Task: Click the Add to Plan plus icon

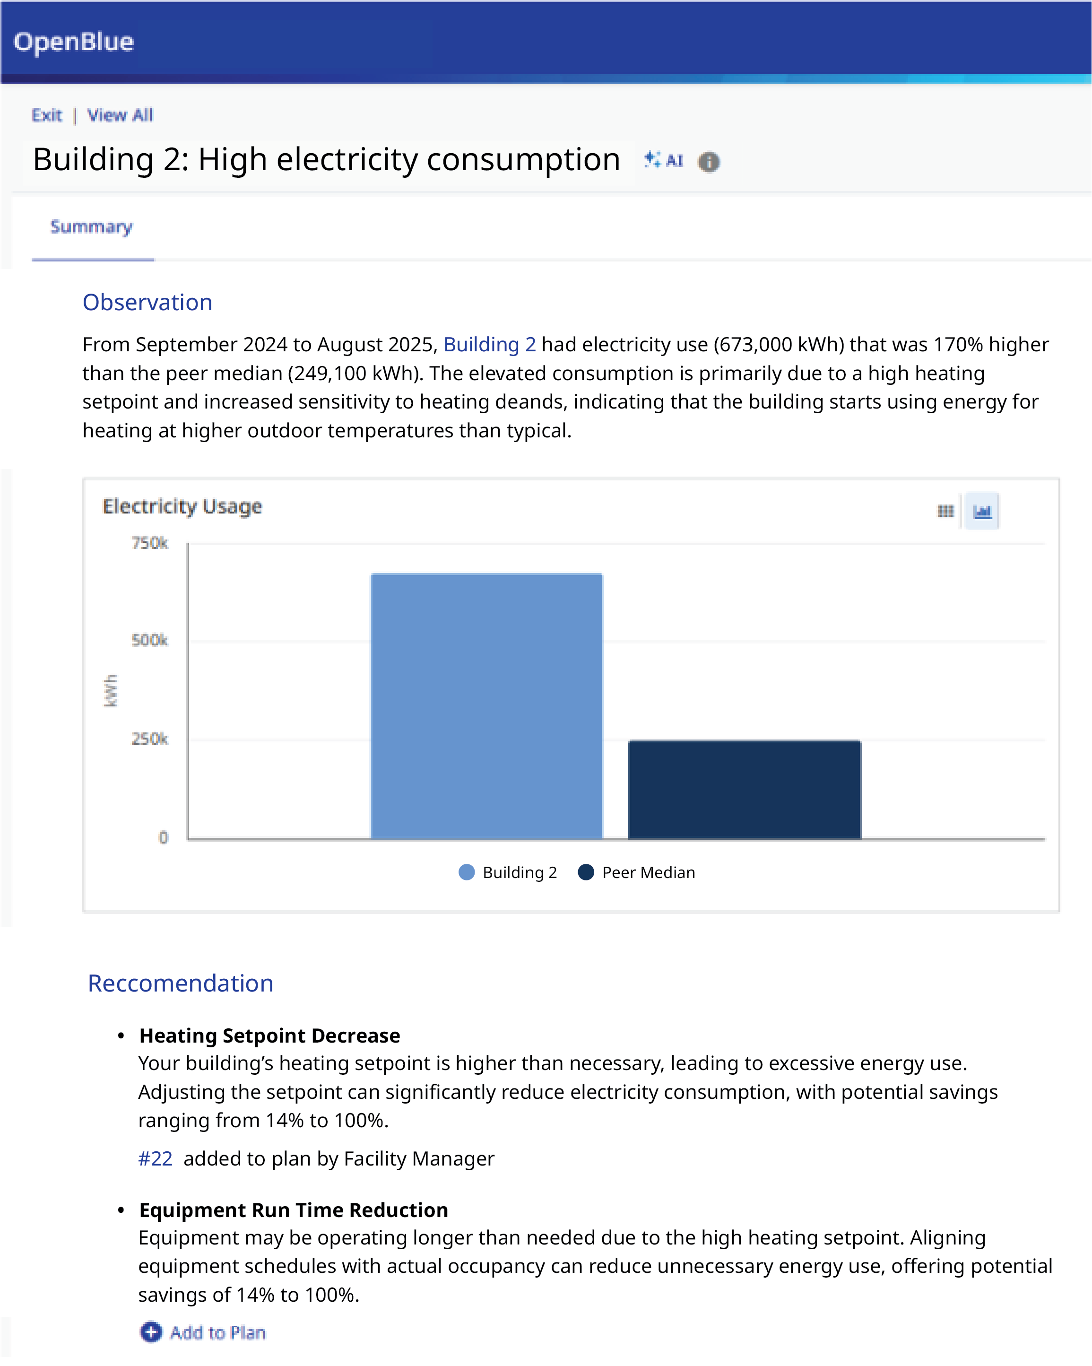Action: pos(151,1332)
